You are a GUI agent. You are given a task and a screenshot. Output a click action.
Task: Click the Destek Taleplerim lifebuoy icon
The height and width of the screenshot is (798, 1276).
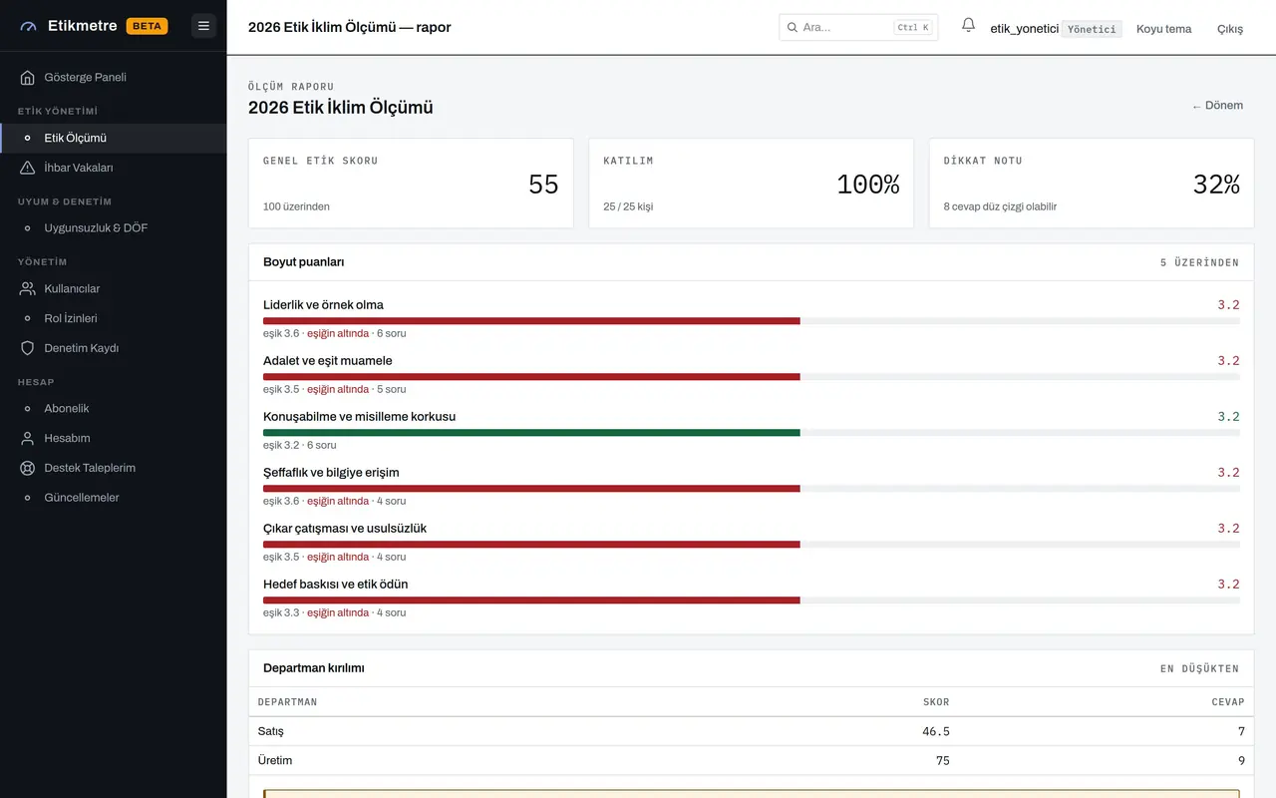tap(28, 468)
